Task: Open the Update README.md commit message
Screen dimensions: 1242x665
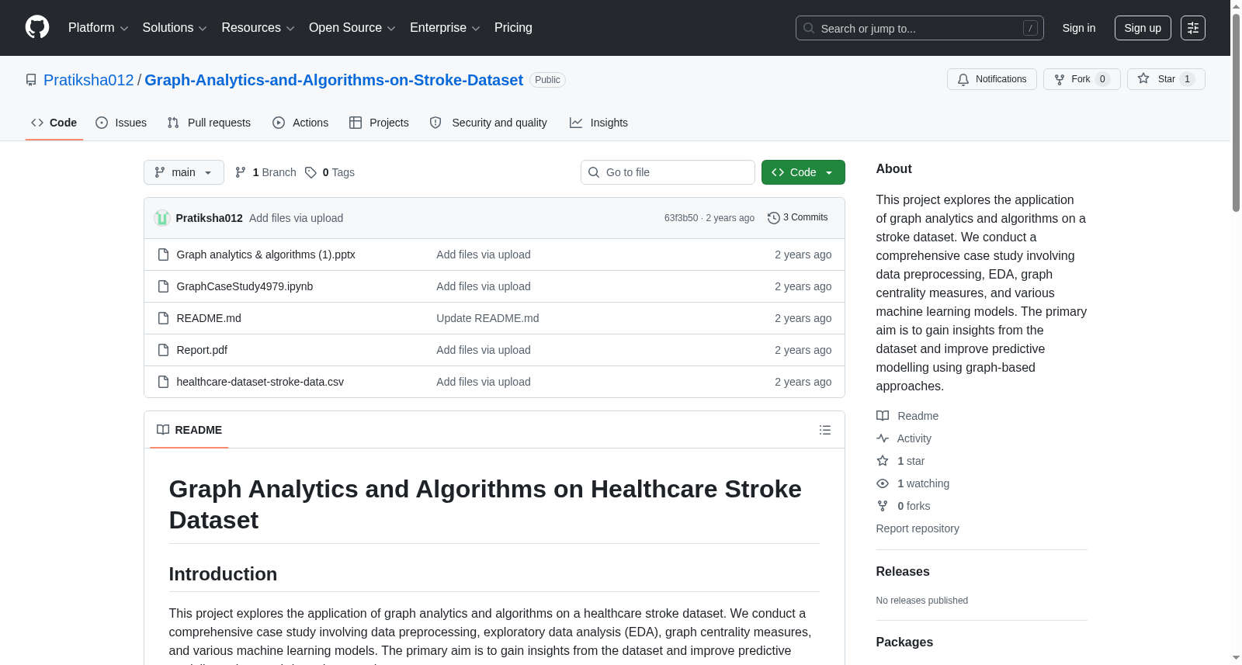Action: (x=487, y=318)
